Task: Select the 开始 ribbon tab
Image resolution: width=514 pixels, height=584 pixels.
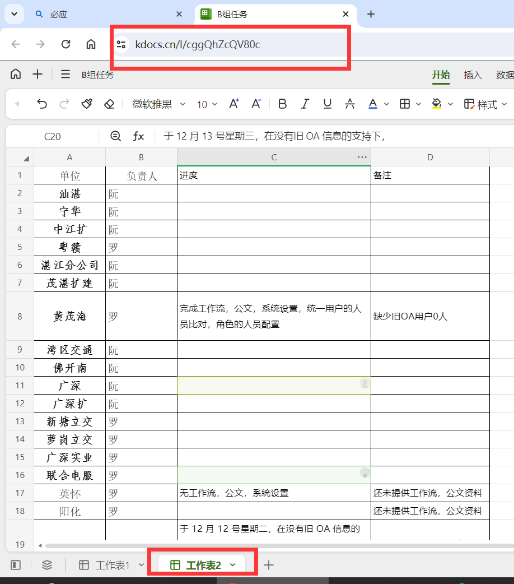Action: tap(441, 75)
